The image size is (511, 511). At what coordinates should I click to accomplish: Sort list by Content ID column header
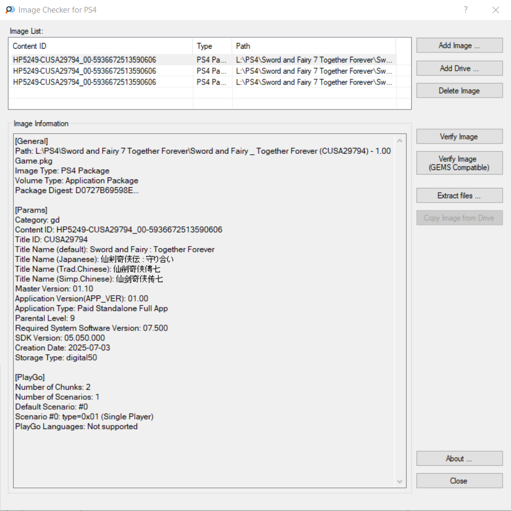(x=101, y=46)
